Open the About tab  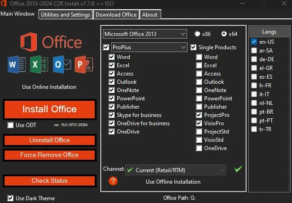point(150,15)
